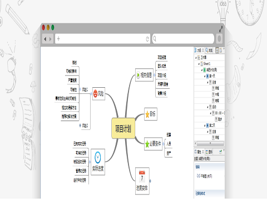
Task: Switch to the 大纲 outline tab
Action: pos(198,50)
